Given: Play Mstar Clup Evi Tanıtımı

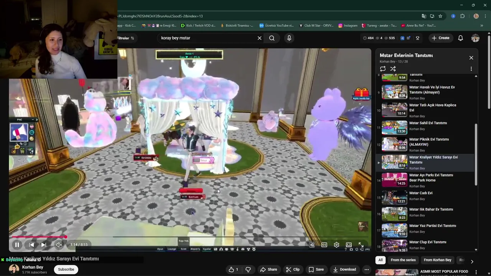Looking at the screenshot, I should (x=426, y=246).
